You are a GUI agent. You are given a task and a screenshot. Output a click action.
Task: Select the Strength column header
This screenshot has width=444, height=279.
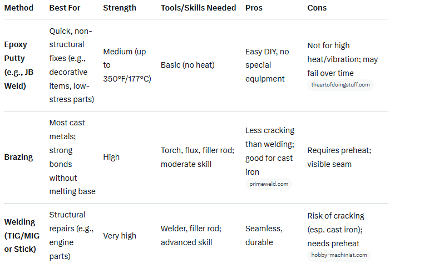120,8
